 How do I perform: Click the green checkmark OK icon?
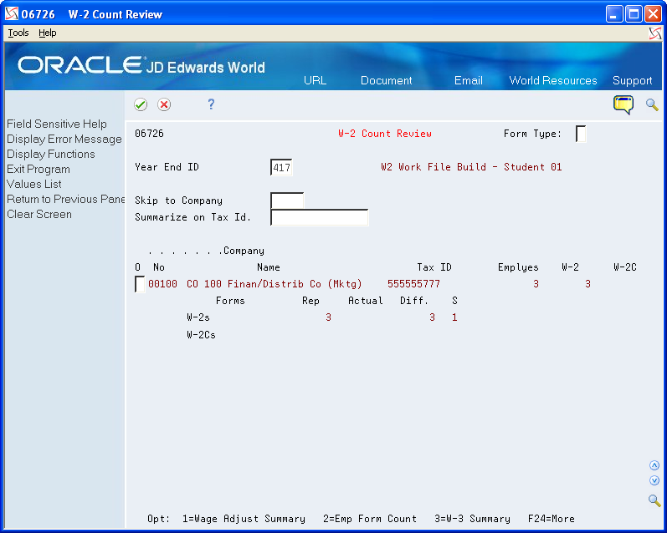(x=141, y=104)
